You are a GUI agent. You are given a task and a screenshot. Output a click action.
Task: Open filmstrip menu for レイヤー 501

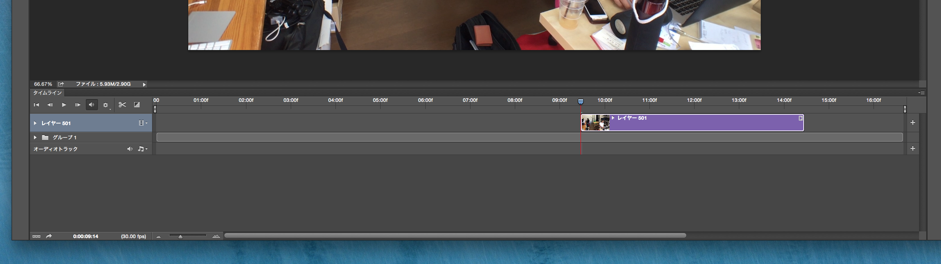pyautogui.click(x=143, y=123)
